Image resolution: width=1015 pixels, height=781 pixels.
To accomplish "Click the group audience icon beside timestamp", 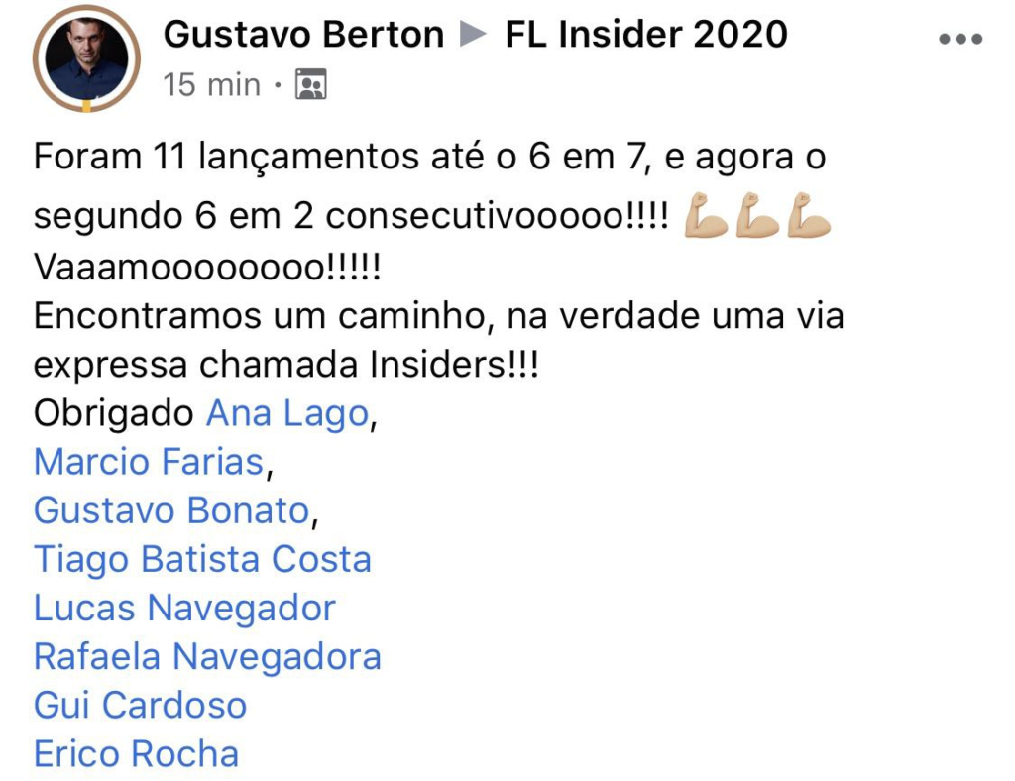I will tap(311, 84).
